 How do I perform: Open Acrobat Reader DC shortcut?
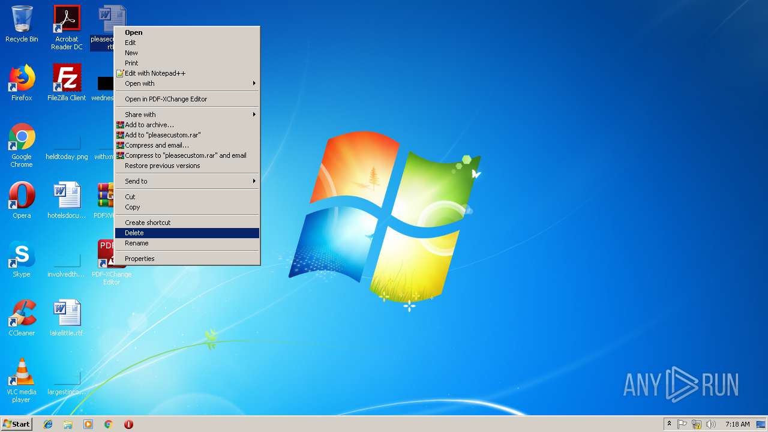[67, 28]
